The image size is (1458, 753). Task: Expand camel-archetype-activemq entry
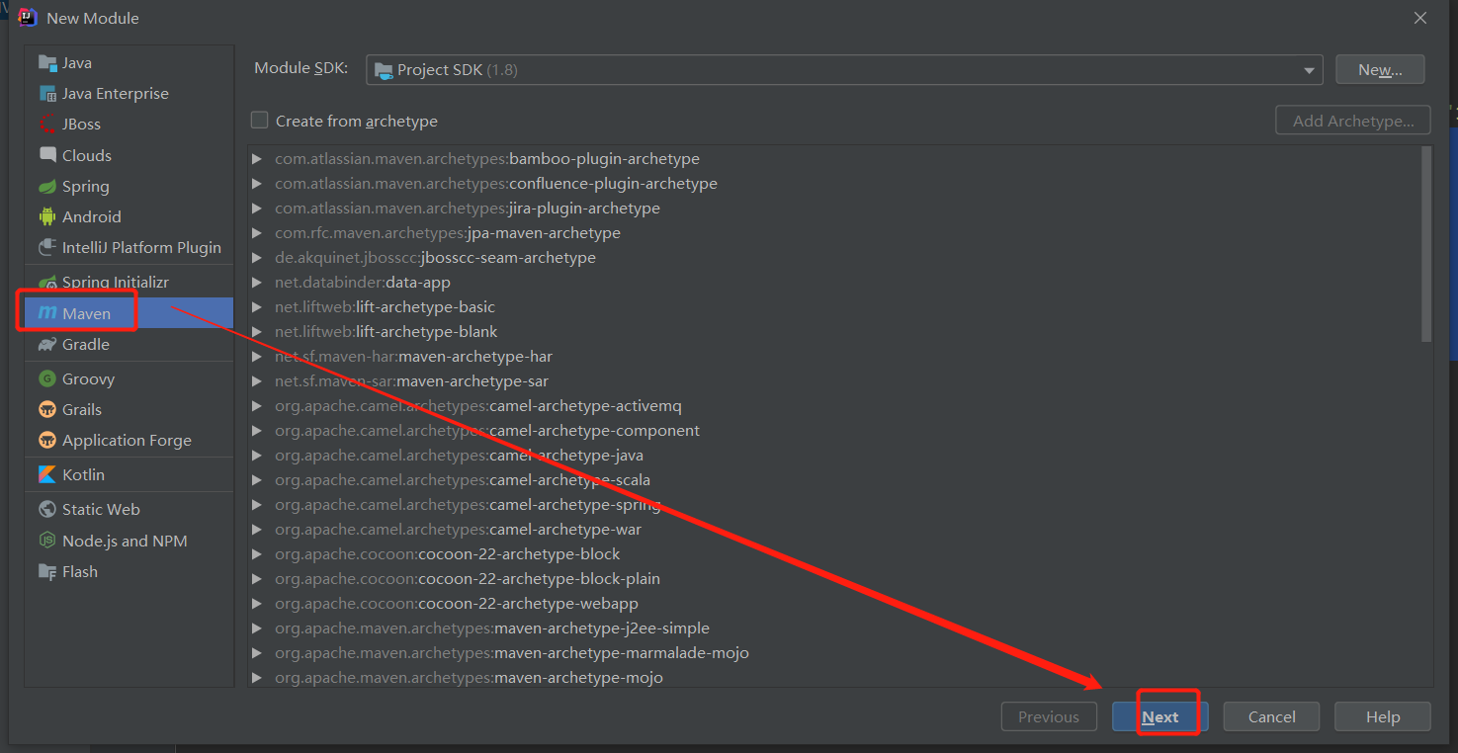[257, 406]
